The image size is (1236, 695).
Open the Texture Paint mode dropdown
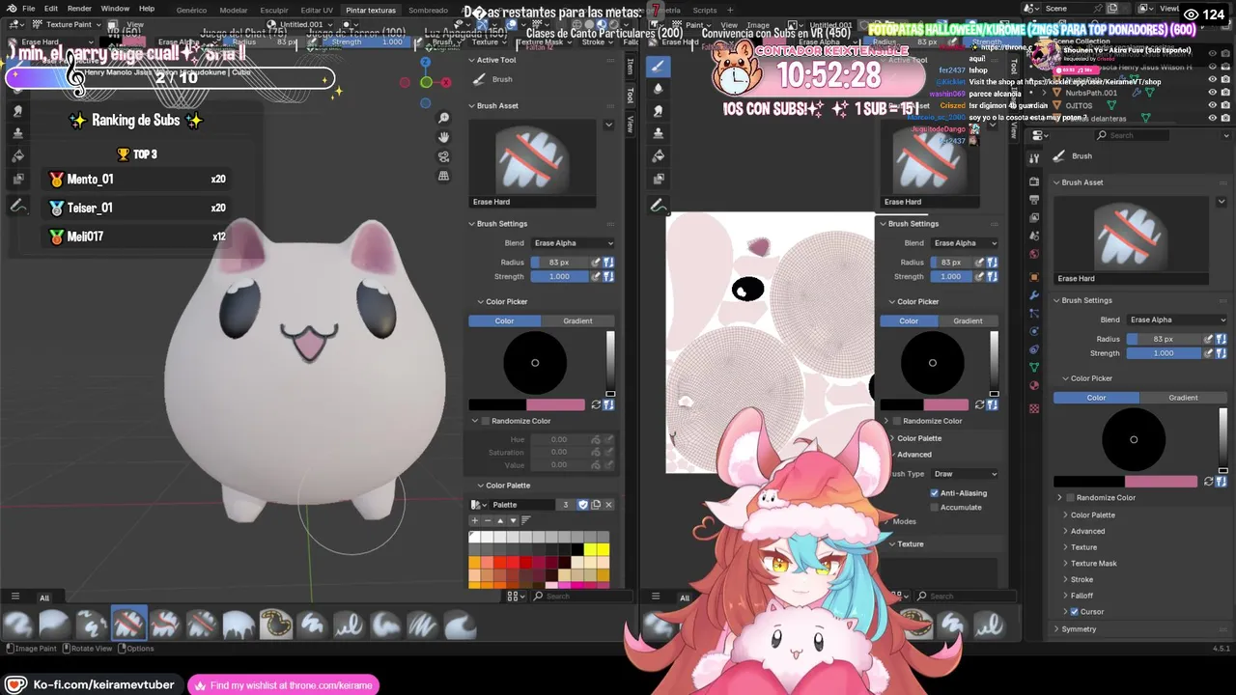pos(69,24)
